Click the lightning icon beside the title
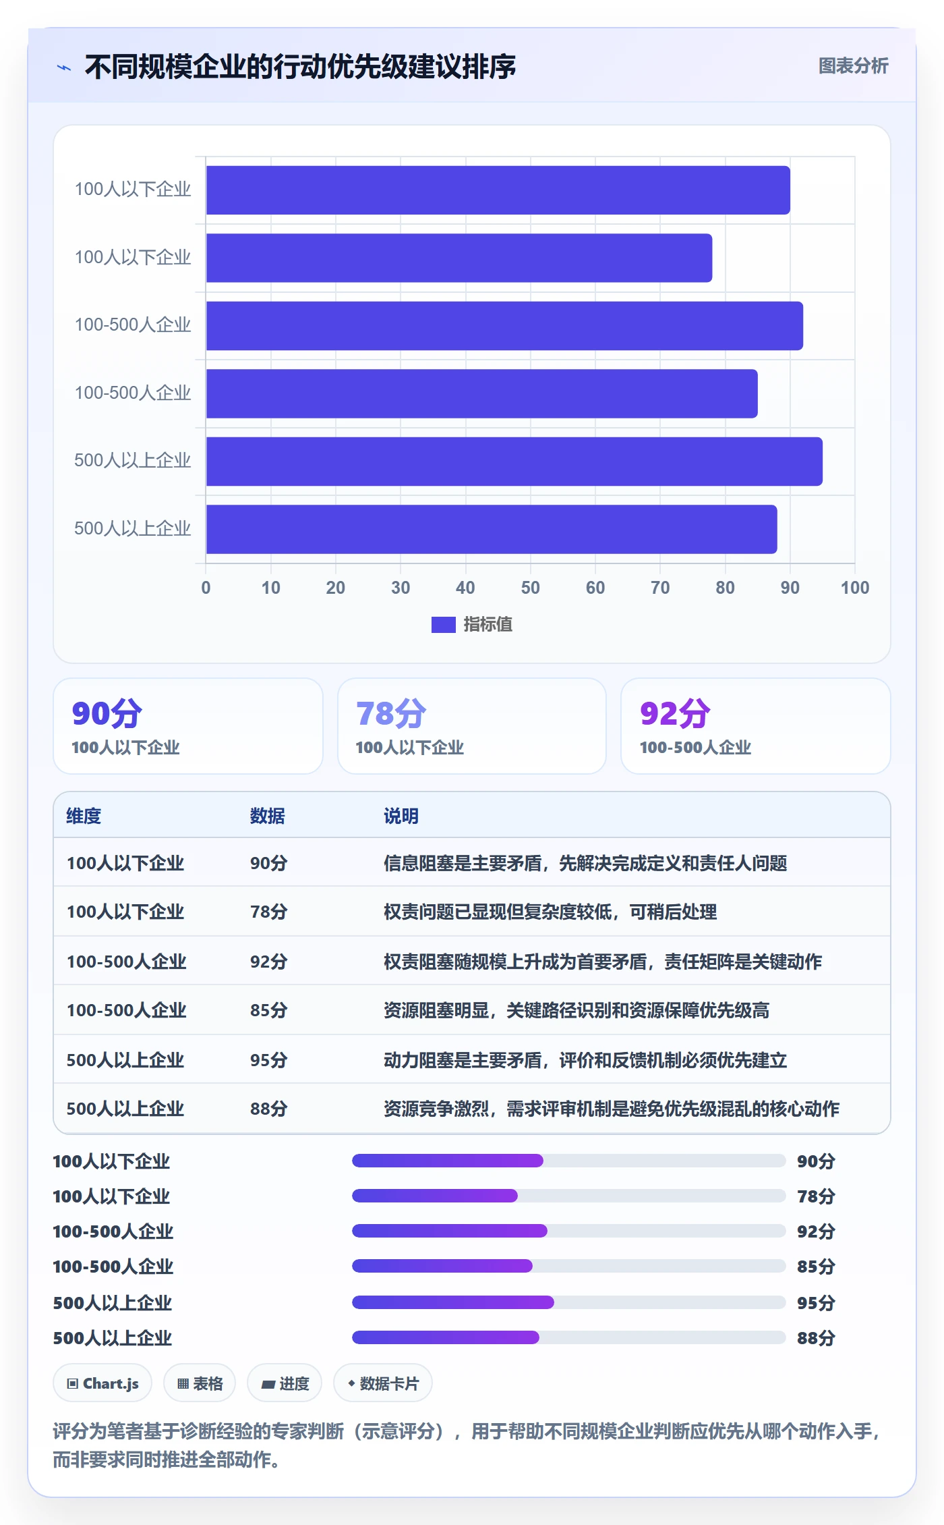Image resolution: width=944 pixels, height=1525 pixels. 64,67
